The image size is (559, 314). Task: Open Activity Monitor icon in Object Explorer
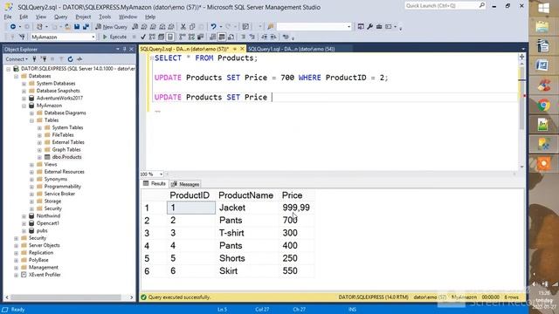79,59
